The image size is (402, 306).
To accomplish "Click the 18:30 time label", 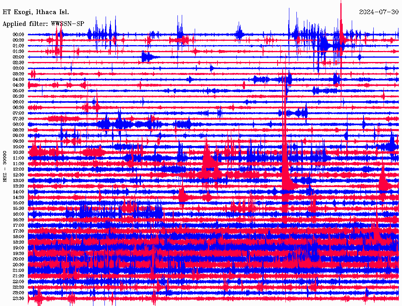I will coord(18,242).
